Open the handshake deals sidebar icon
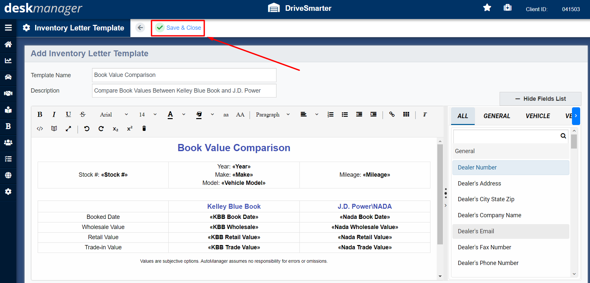This screenshot has width=590, height=283. pos(8,93)
